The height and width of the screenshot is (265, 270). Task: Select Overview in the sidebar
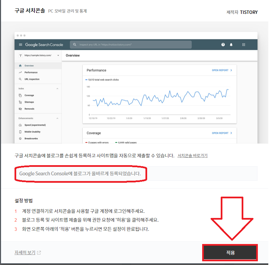click(x=38, y=66)
